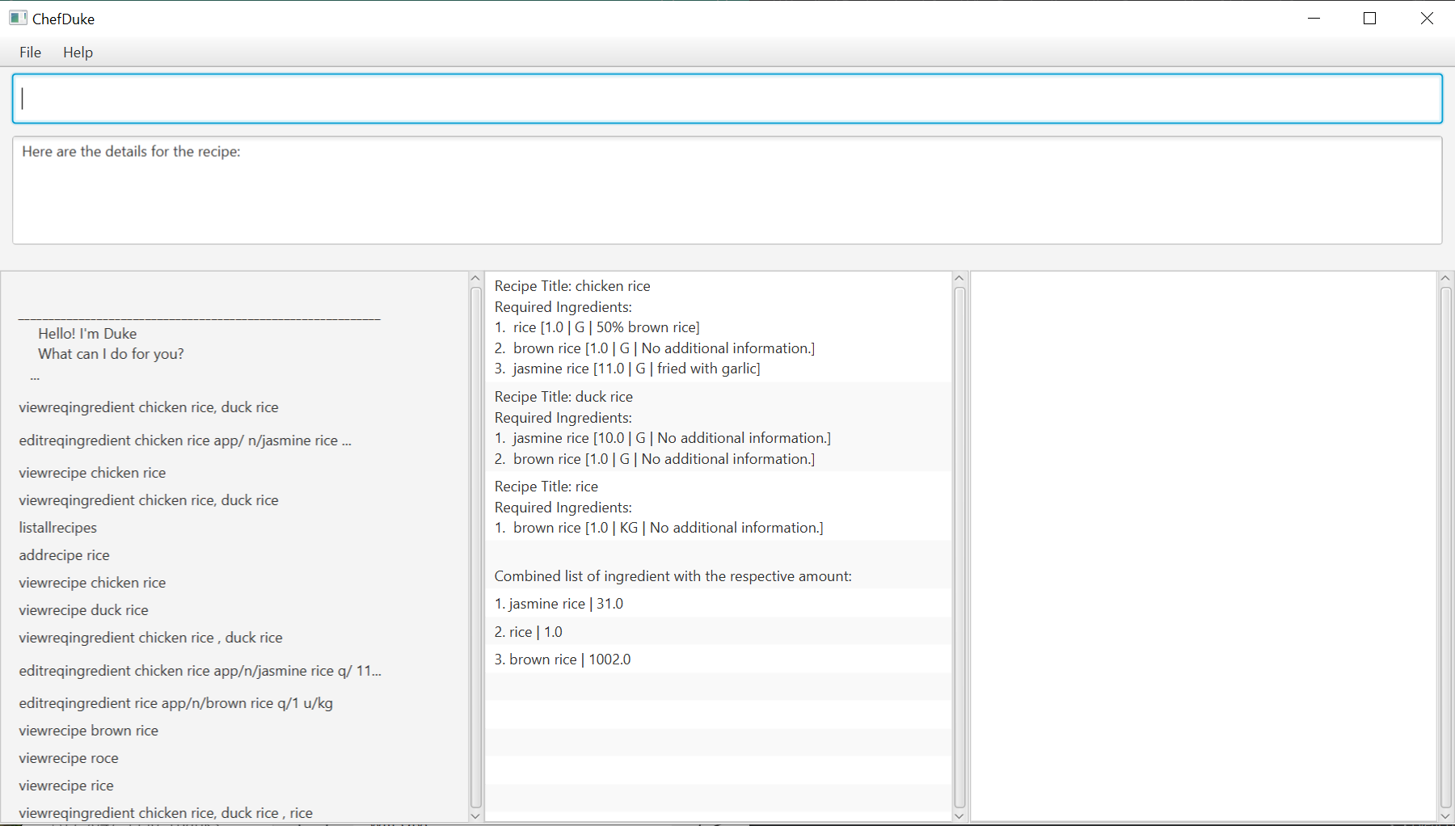This screenshot has height=826, width=1455.
Task: Click down arrow of recipe list scrollbar
Action: pos(959,815)
